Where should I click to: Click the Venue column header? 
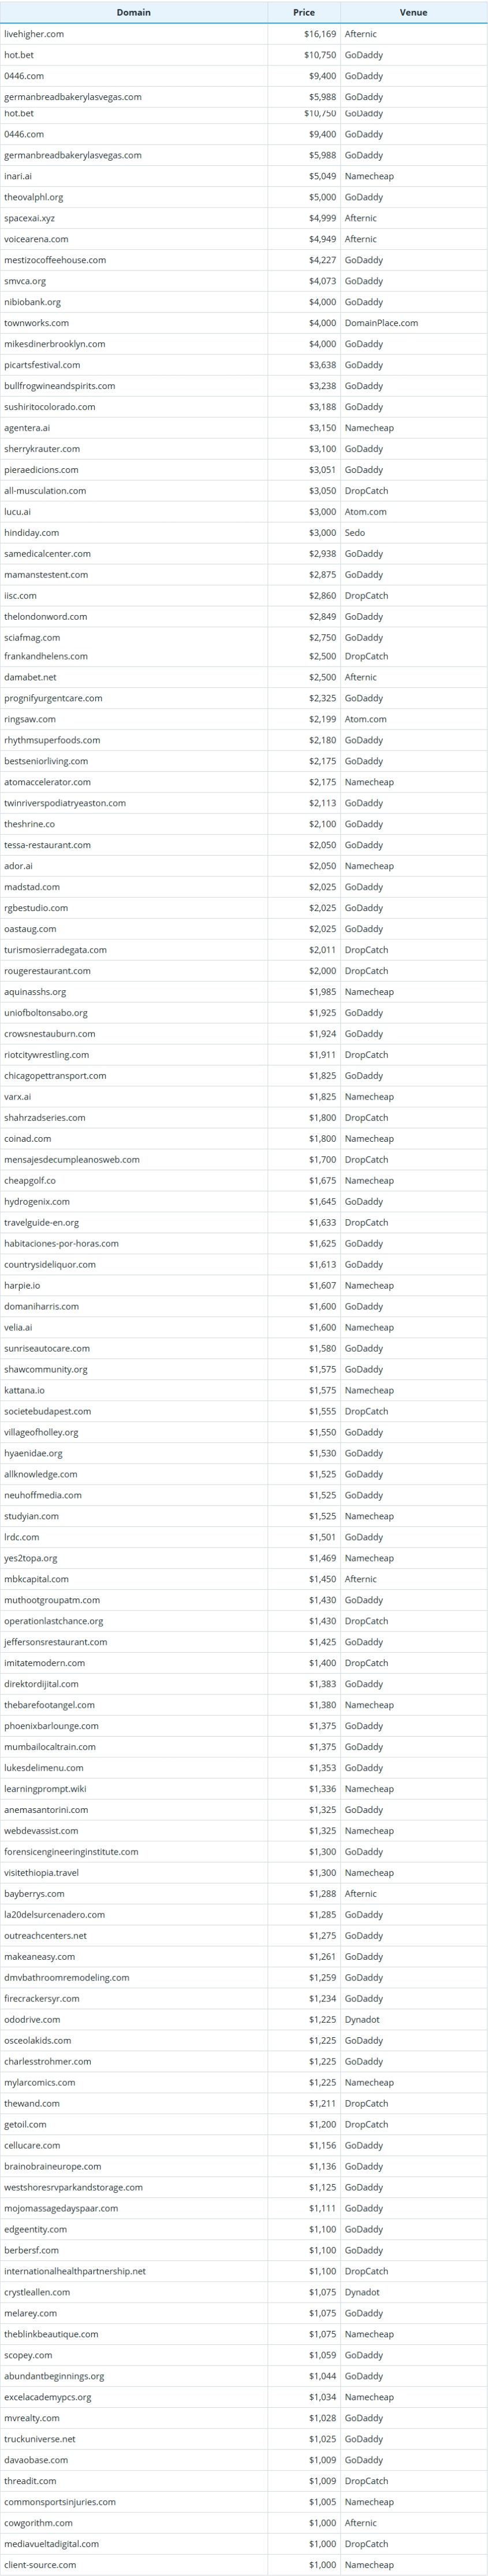413,12
